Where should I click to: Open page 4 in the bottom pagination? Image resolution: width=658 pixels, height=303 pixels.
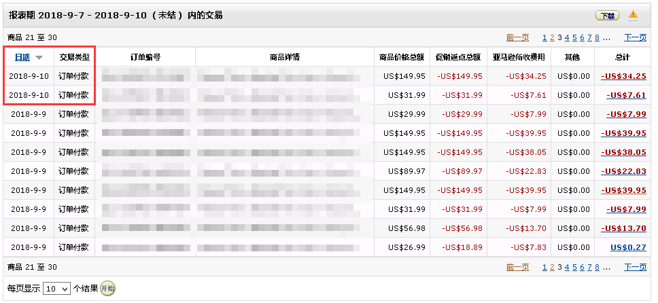pos(567,267)
